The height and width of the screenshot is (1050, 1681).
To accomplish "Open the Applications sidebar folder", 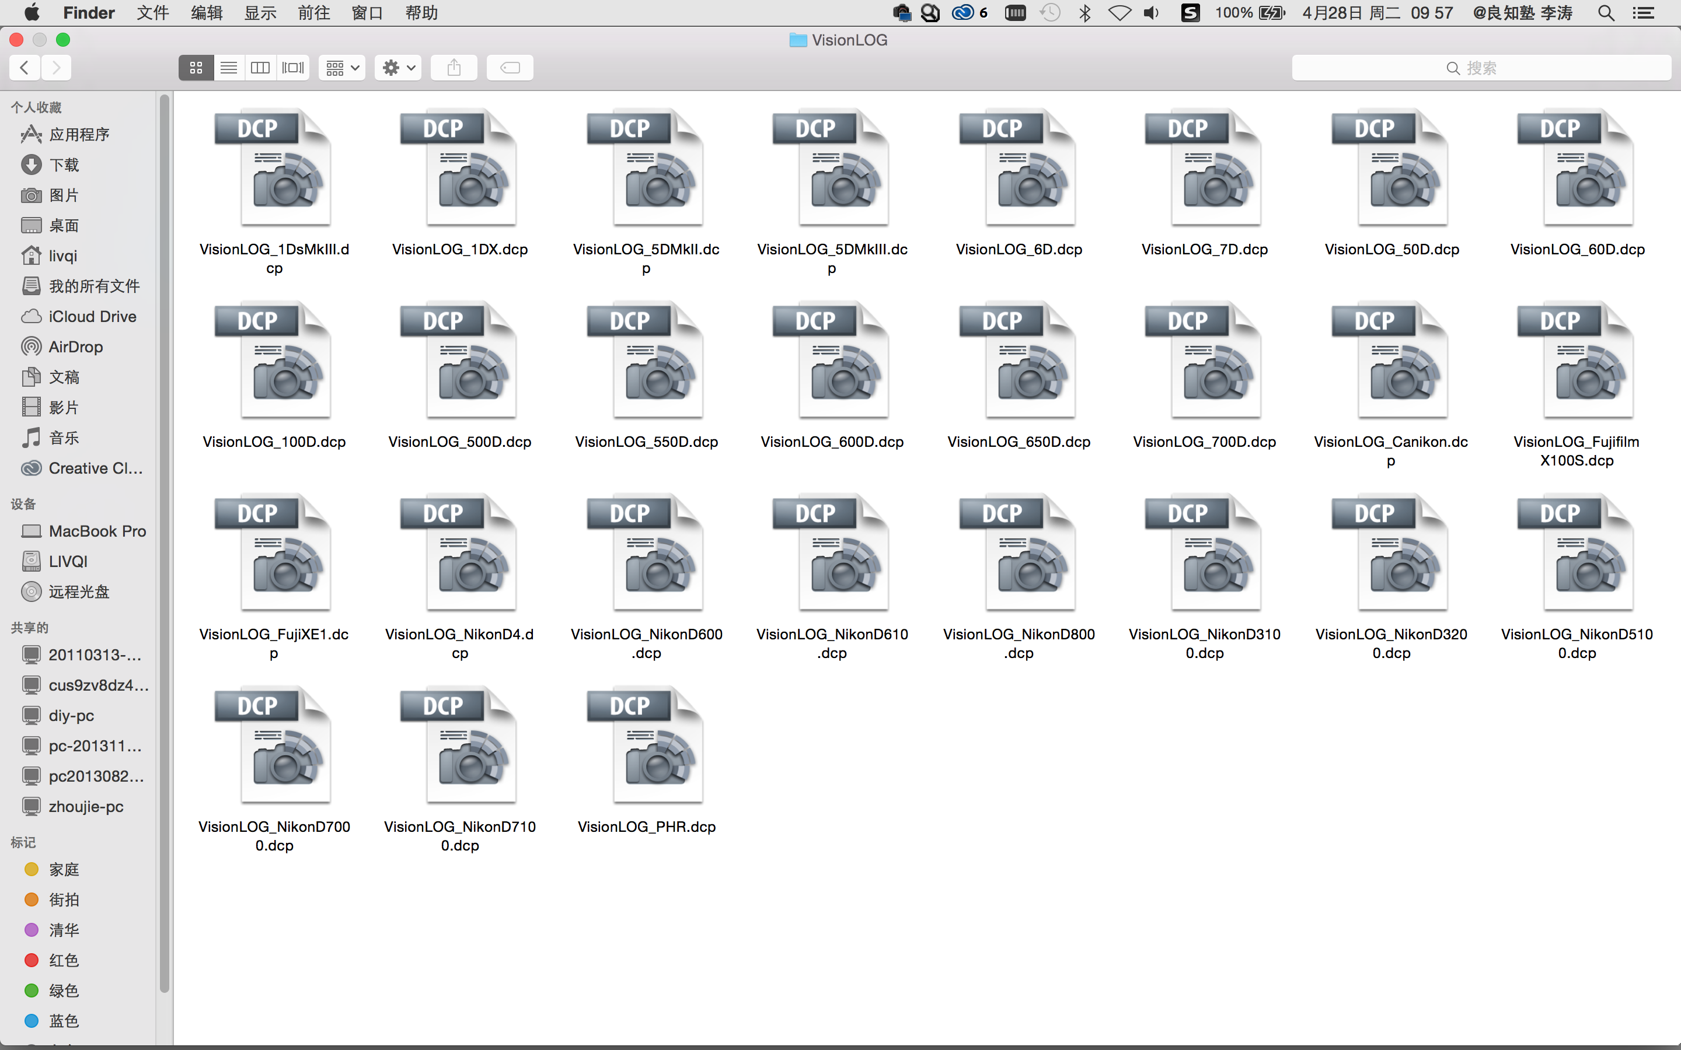I will coord(78,134).
